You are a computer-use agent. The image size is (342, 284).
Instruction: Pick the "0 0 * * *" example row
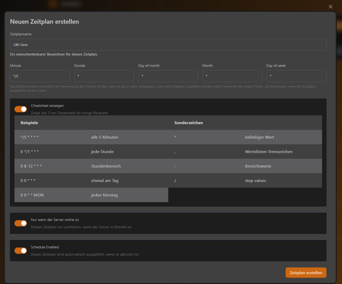pos(28,181)
